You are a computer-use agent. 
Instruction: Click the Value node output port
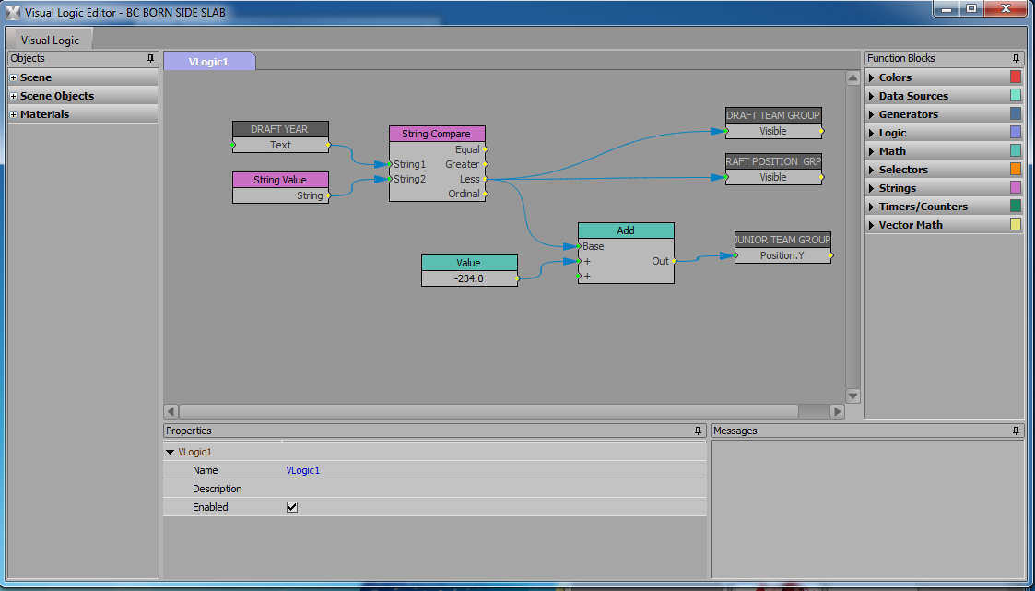518,278
